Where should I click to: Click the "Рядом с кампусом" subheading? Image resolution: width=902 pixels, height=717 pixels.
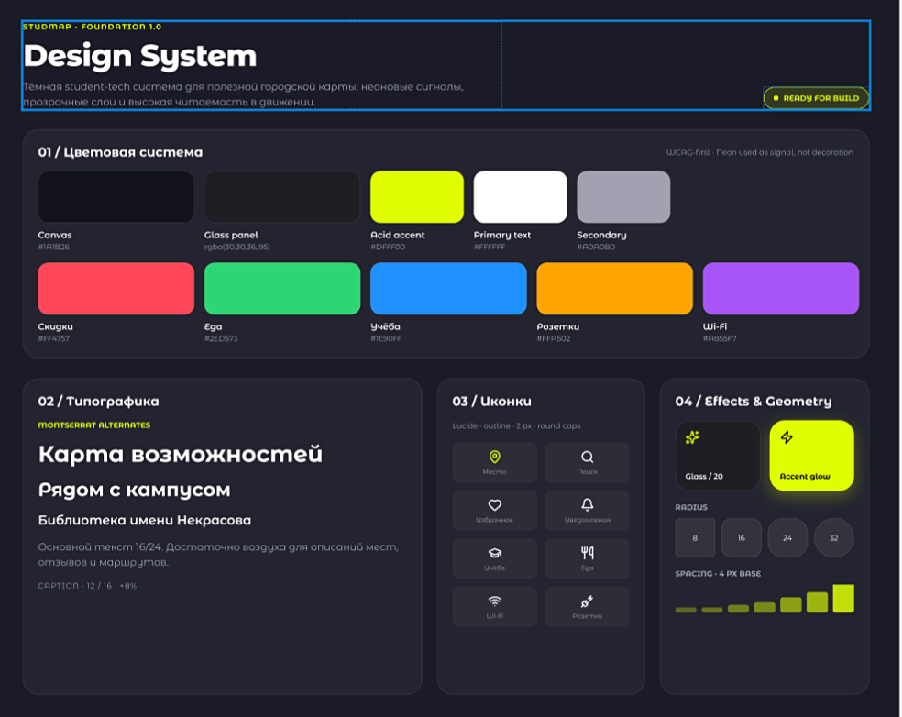point(134,490)
